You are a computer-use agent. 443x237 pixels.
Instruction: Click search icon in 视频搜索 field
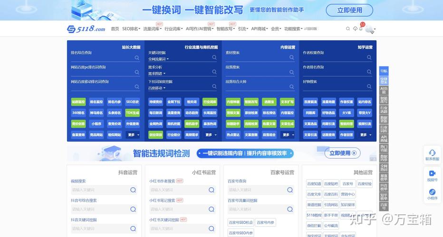click(x=133, y=190)
